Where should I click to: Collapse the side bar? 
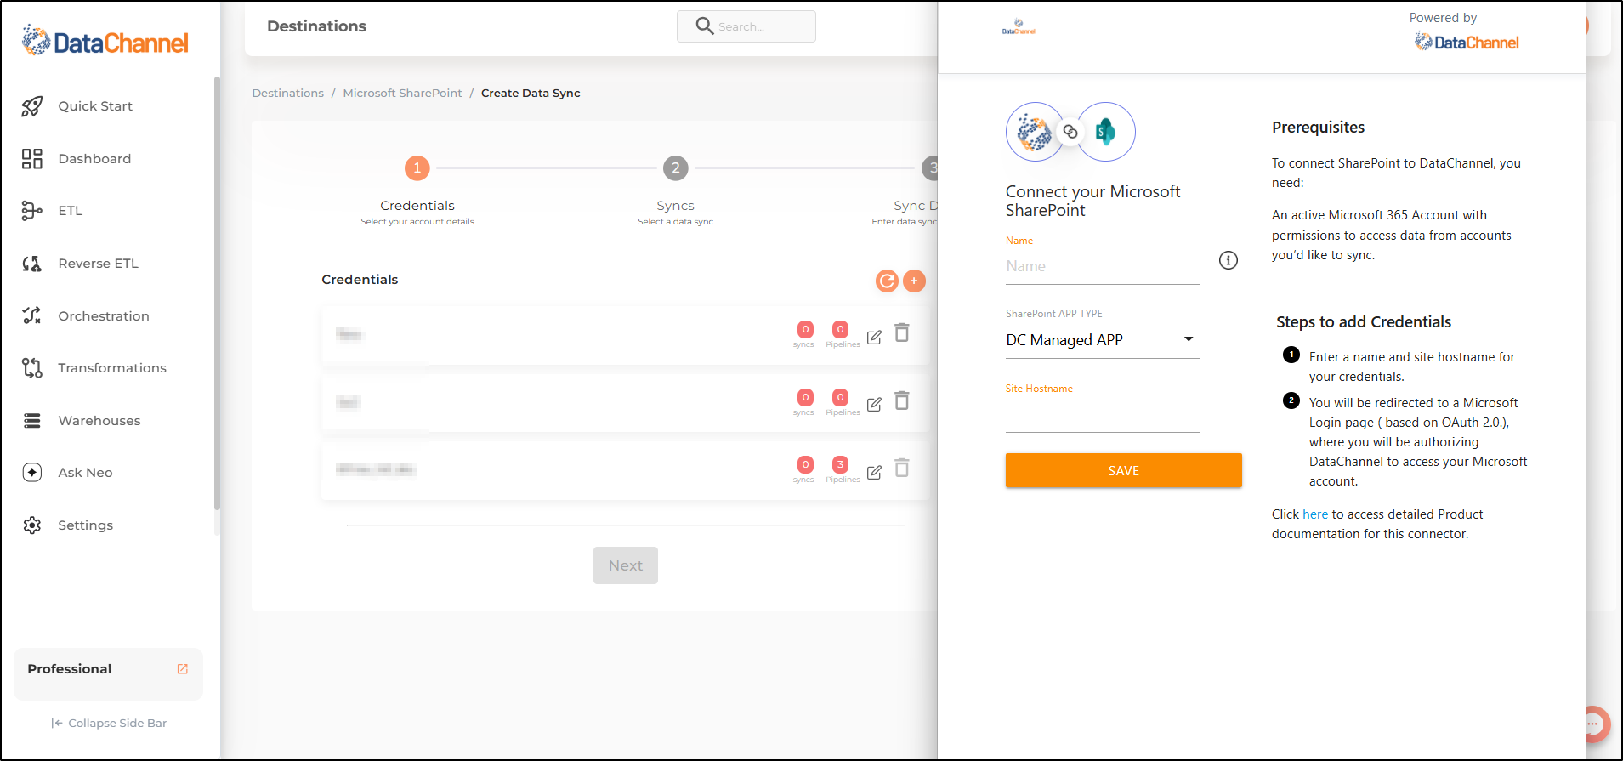tap(109, 724)
